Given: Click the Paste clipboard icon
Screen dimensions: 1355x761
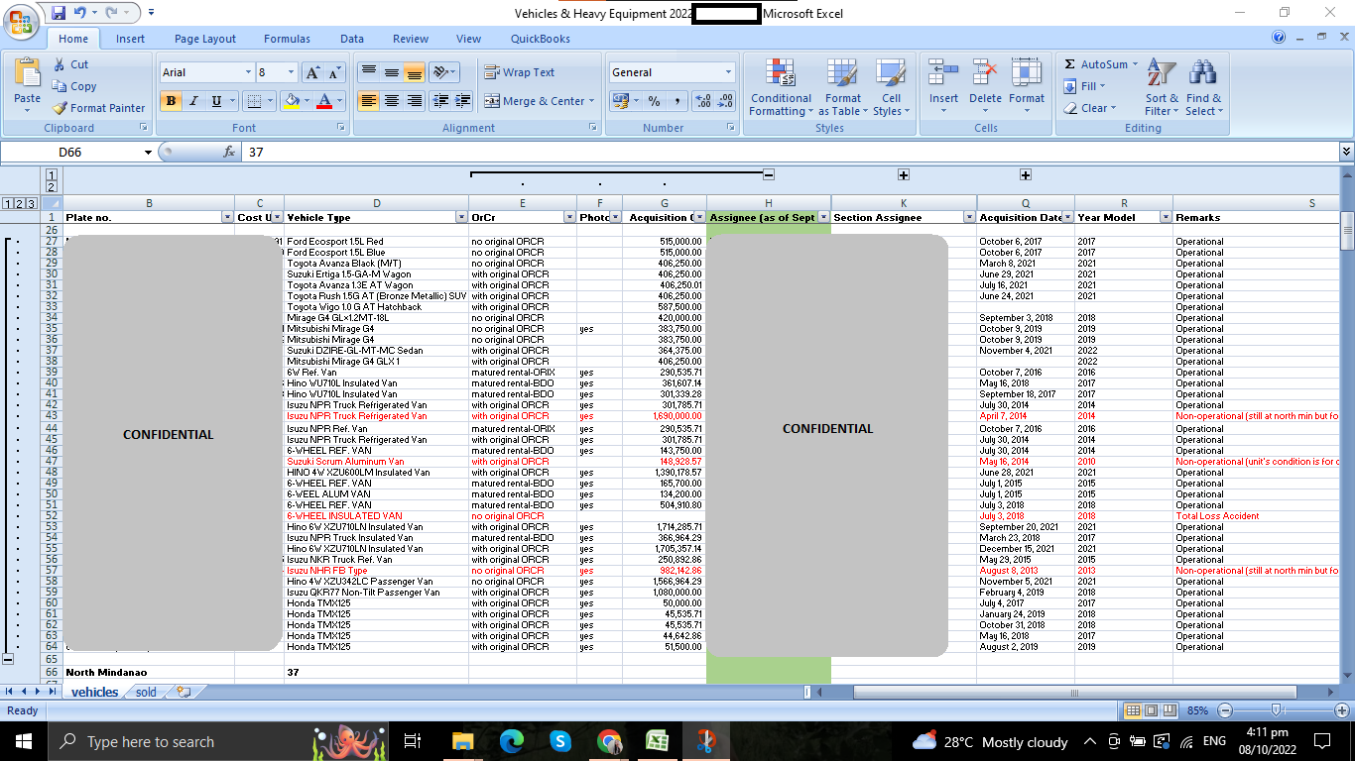Looking at the screenshot, I should click(28, 72).
